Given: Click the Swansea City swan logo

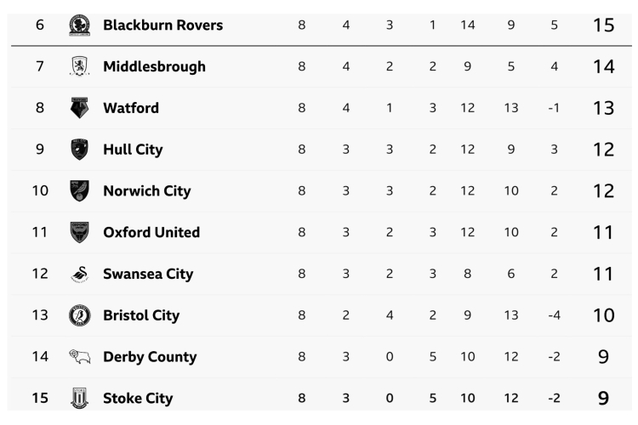Looking at the screenshot, I should pyautogui.click(x=79, y=274).
